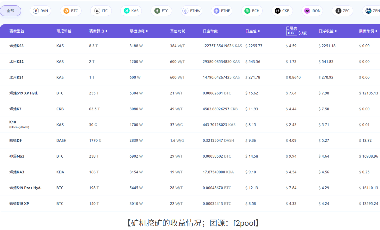Edit the 0.06 electricity price field

(292, 33)
